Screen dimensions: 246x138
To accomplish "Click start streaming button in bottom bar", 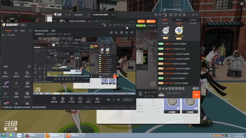I will click(128, 100).
